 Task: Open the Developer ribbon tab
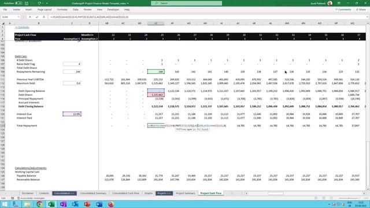pyautogui.click(x=113, y=10)
